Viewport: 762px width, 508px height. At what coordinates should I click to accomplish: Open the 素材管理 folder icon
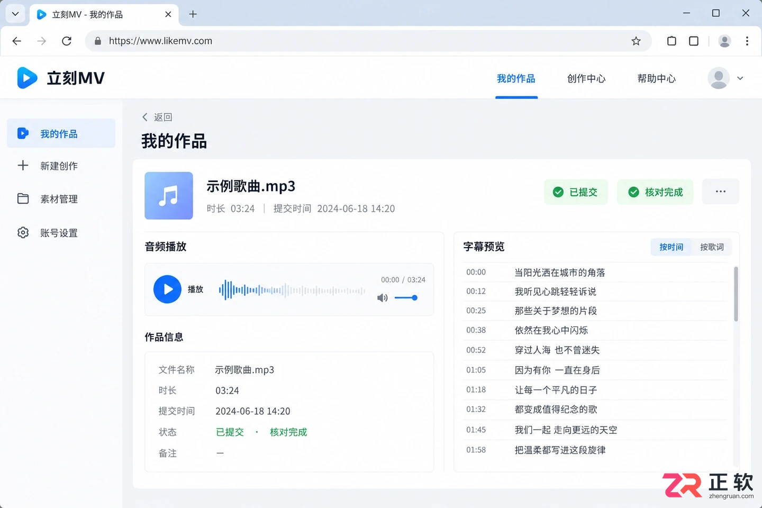point(23,199)
